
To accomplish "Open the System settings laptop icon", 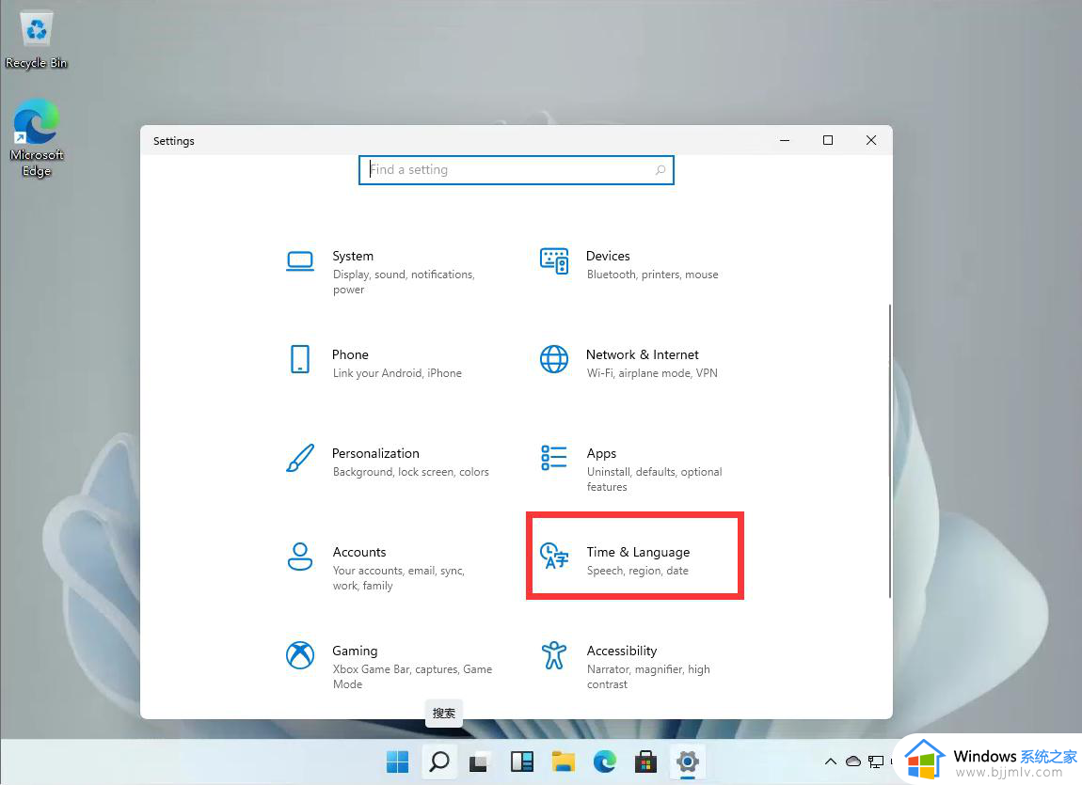I will [x=299, y=261].
